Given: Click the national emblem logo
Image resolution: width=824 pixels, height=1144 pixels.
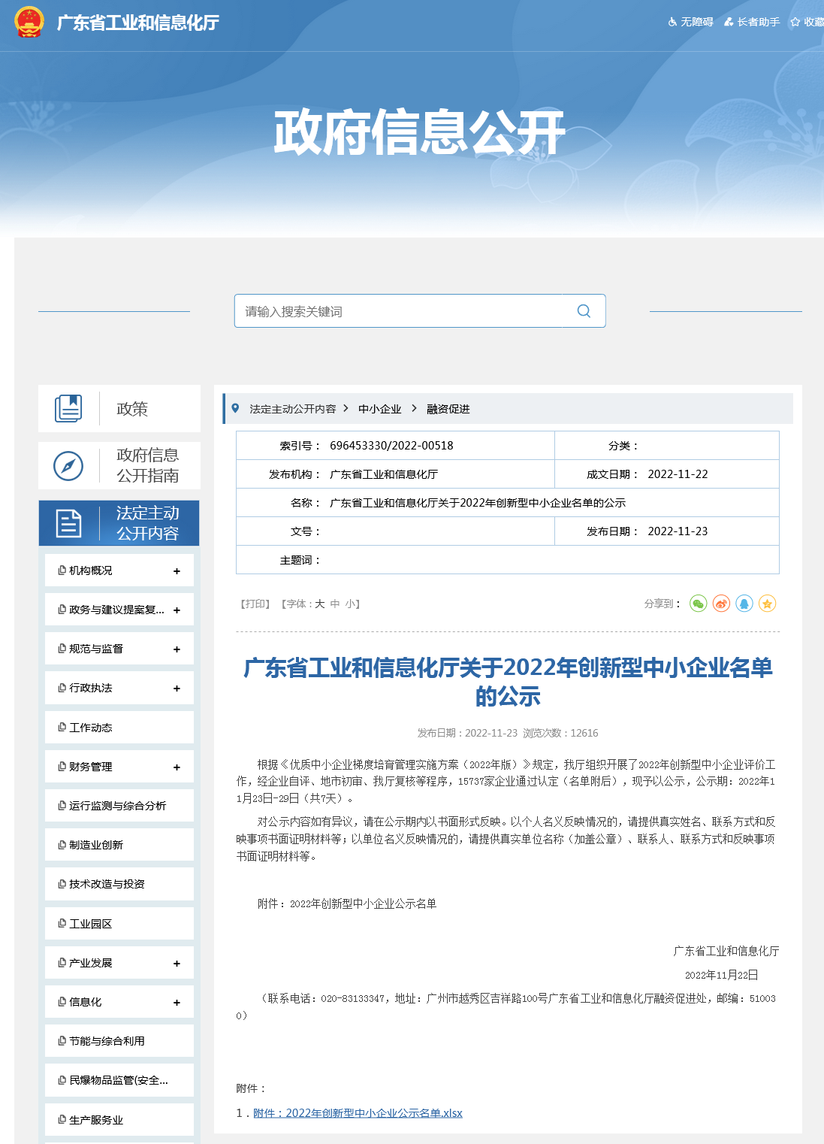Looking at the screenshot, I should [x=29, y=23].
